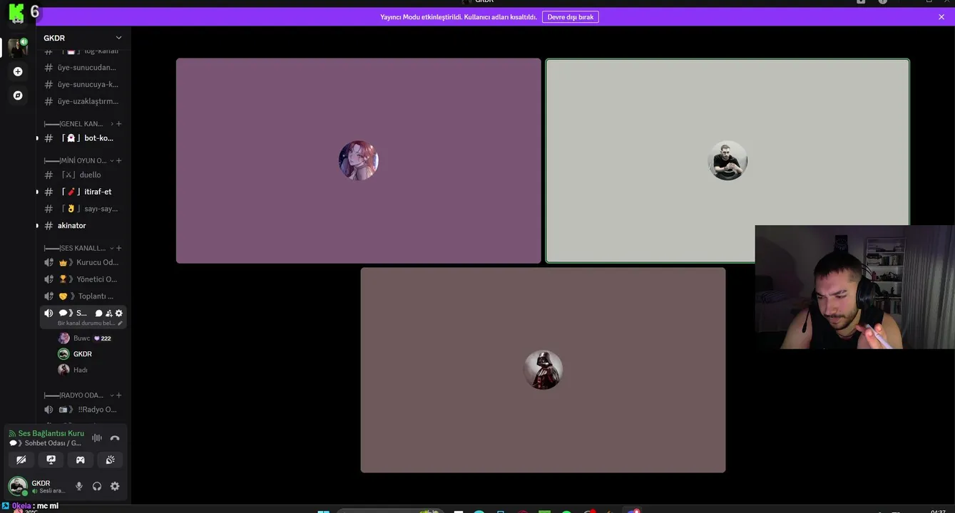Click Hadı's avatar in voice channel list
955x513 pixels.
(63, 370)
